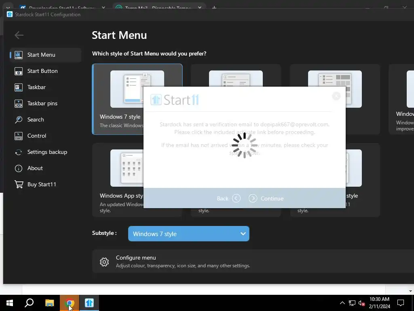The image size is (414, 311).
Task: Click the Start11 taskbar icon
Action: pos(89,303)
